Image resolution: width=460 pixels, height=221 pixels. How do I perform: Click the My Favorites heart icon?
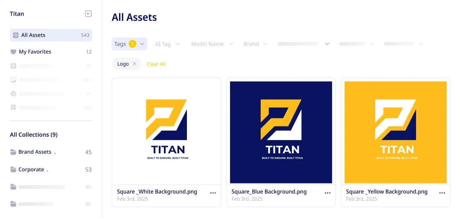tap(13, 52)
